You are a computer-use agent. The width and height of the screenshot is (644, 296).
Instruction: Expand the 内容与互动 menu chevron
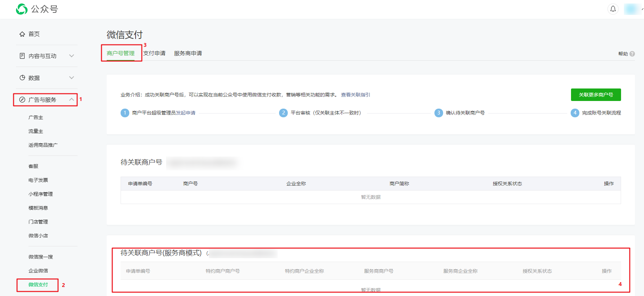coord(72,56)
